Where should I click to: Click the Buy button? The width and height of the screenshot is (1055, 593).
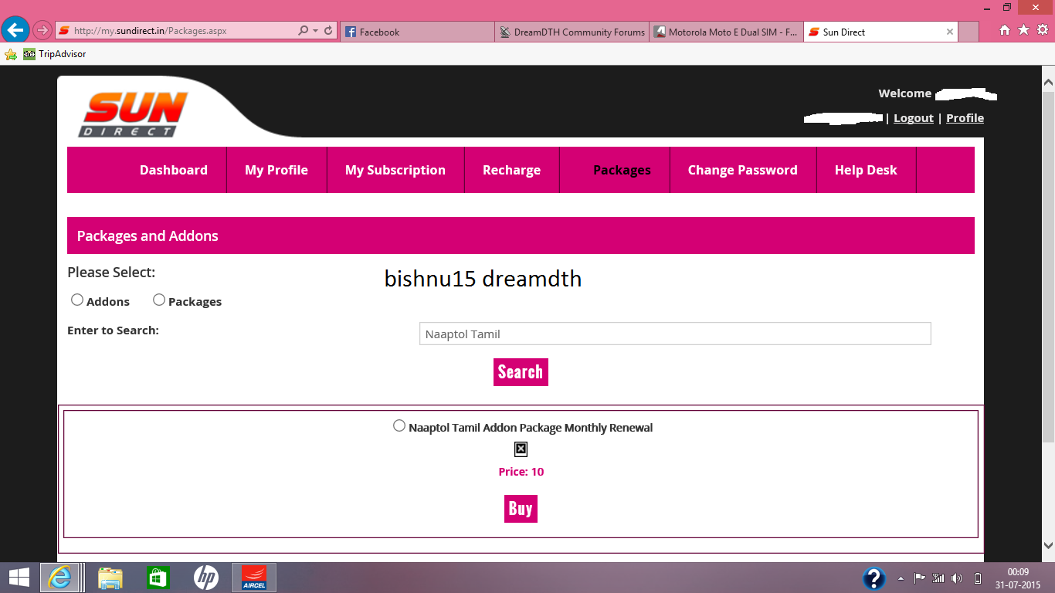point(521,509)
